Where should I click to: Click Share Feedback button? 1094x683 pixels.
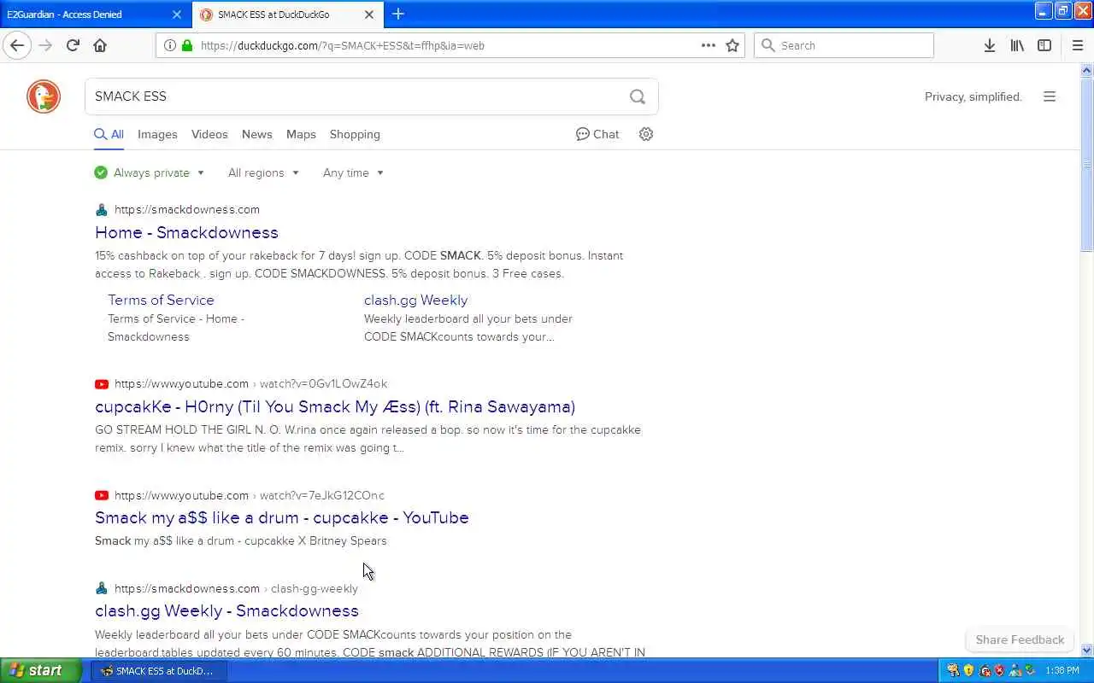[x=1020, y=639]
